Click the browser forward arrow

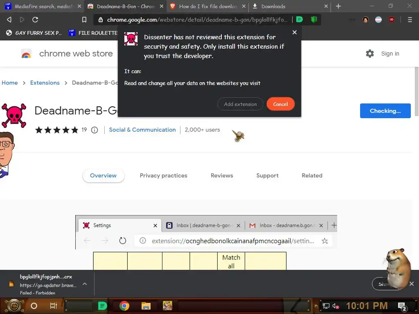click(22, 20)
